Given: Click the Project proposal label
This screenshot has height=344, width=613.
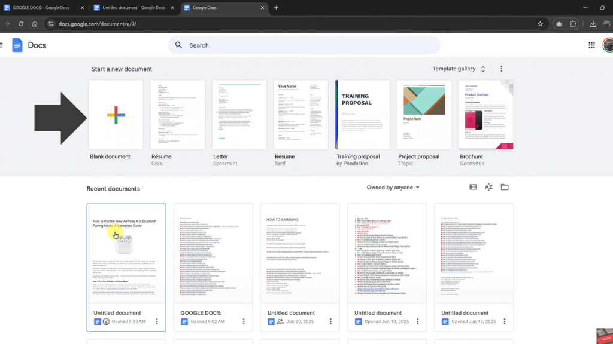Looking at the screenshot, I should (x=418, y=156).
